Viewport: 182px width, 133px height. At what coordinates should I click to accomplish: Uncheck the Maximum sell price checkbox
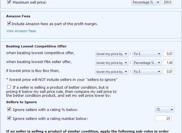tap(9, 2)
